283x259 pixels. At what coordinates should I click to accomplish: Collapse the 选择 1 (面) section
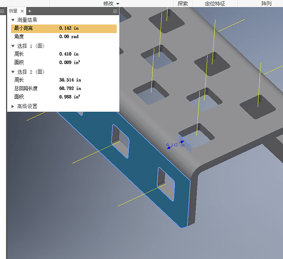tap(13, 46)
